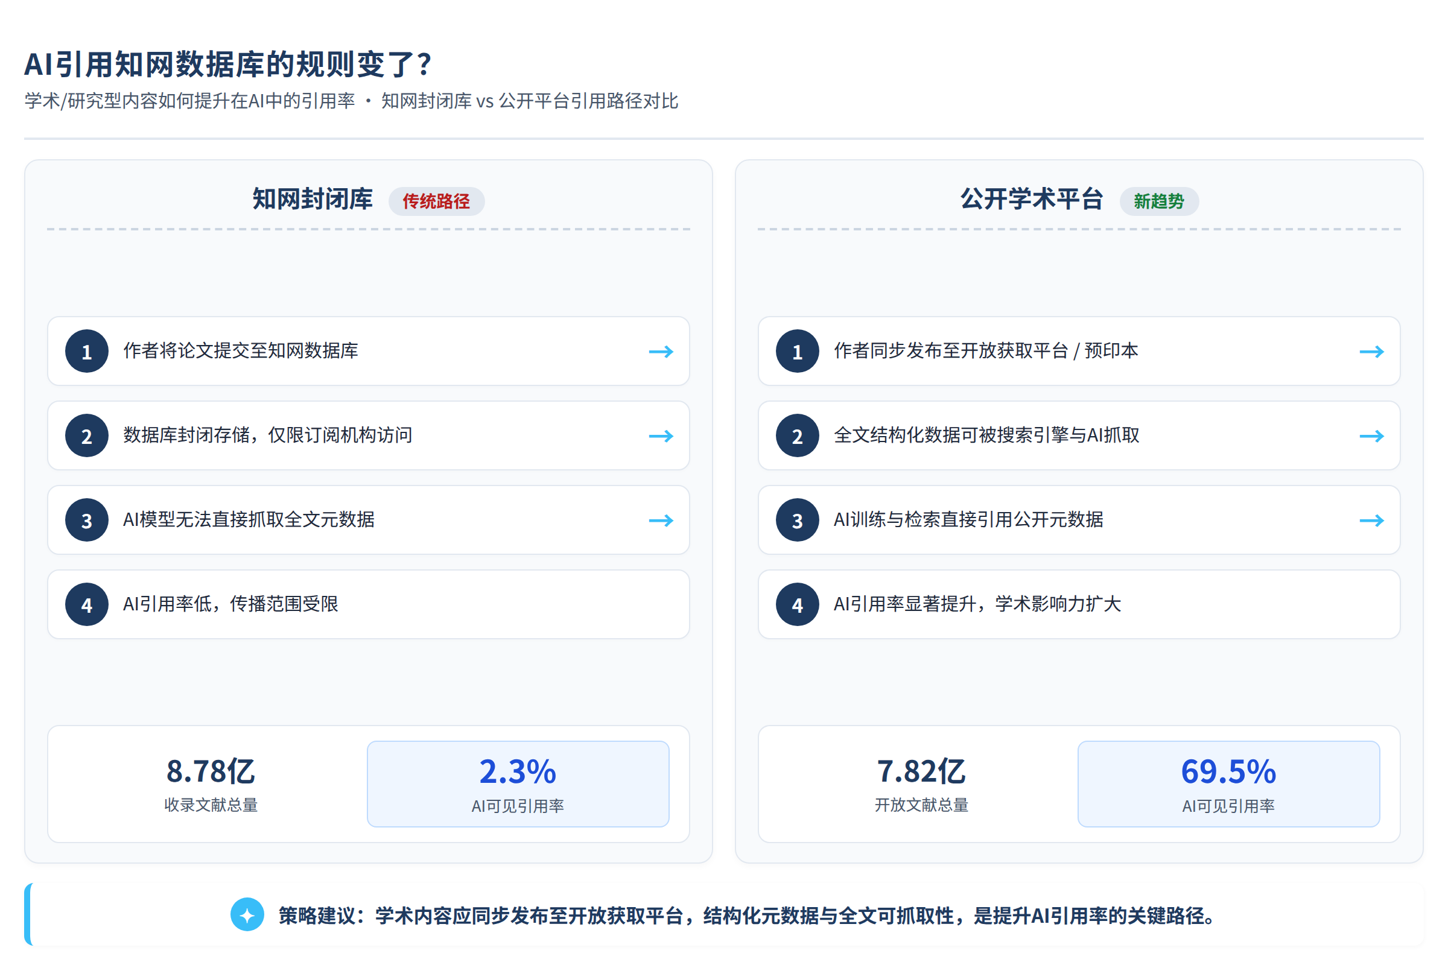This screenshot has width=1448, height=965.
Task: Click arrow on 作者同步发布至开放获取平台 row
Action: click(x=1371, y=352)
